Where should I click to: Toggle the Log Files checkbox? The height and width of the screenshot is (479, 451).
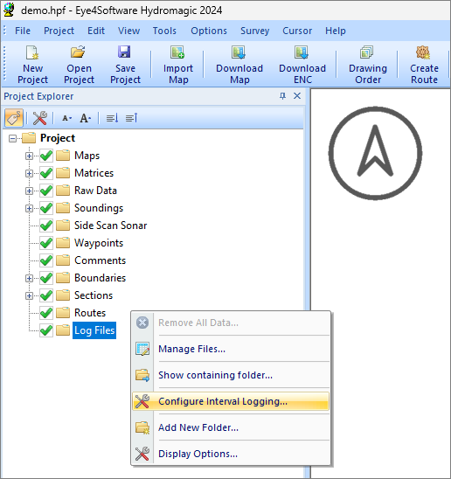[46, 330]
